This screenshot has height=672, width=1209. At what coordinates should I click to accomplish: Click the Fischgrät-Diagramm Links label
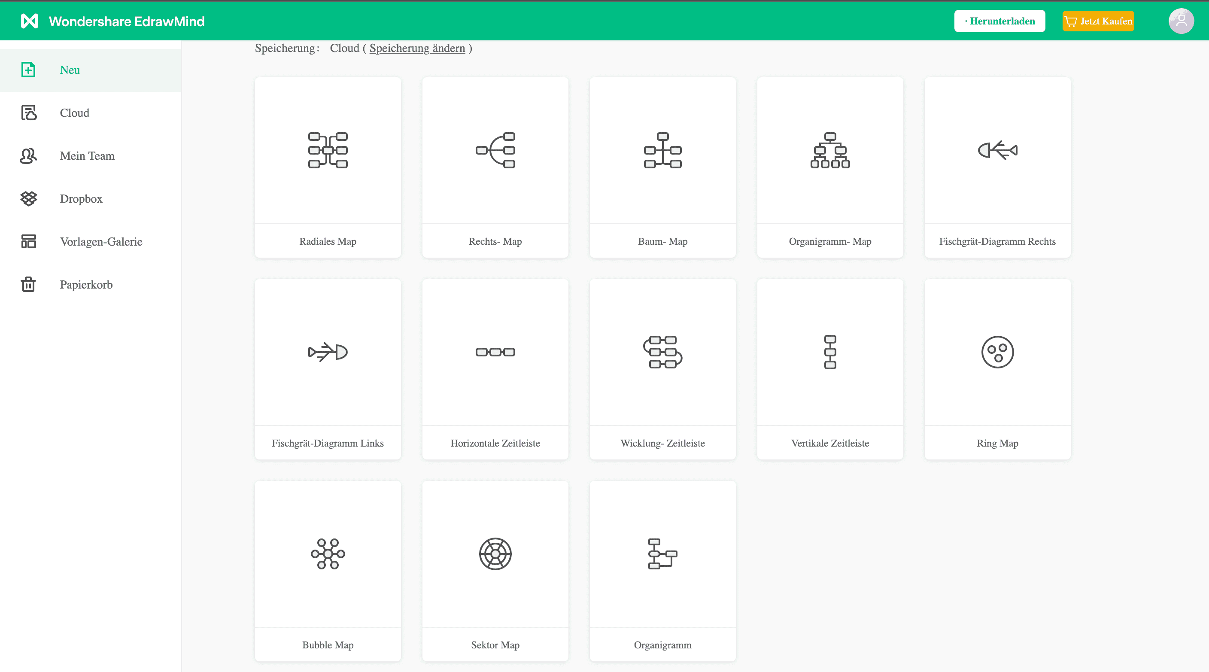pos(328,443)
